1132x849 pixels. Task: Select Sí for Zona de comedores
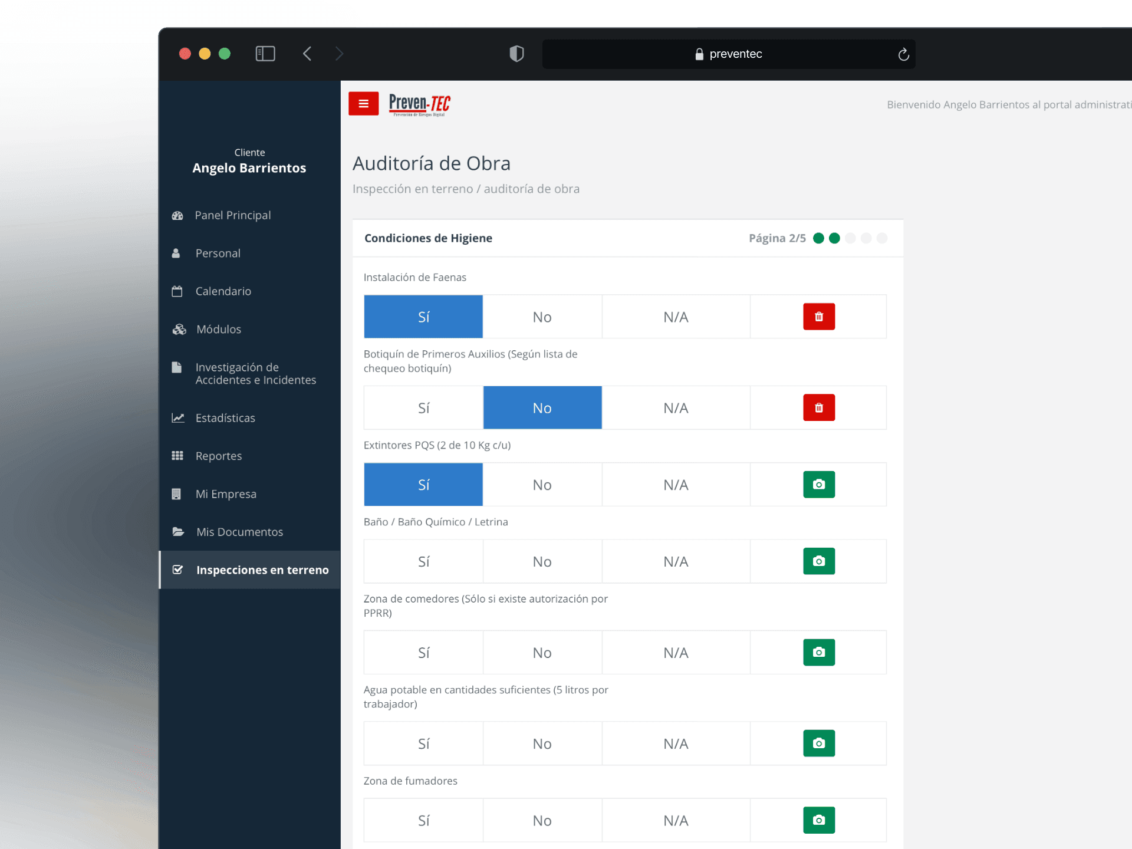pos(423,652)
